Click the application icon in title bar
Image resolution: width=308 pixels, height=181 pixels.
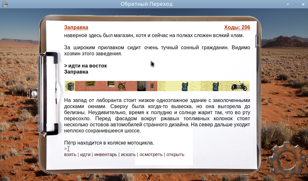pos(5,4)
